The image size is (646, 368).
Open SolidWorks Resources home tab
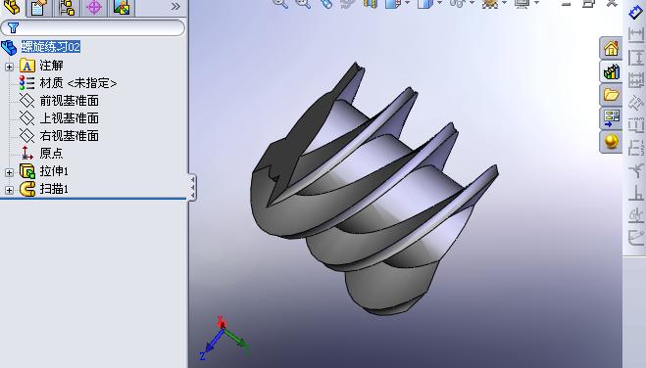(611, 48)
